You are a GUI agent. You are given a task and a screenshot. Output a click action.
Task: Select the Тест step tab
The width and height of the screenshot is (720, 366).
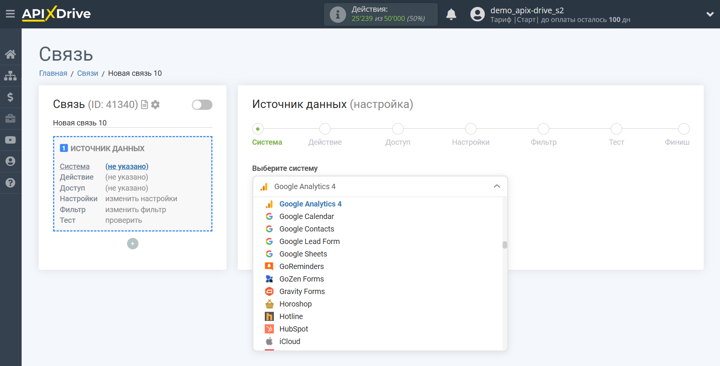[616, 135]
